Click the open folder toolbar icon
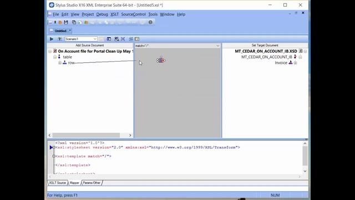355x200 pixels. [x=60, y=22]
